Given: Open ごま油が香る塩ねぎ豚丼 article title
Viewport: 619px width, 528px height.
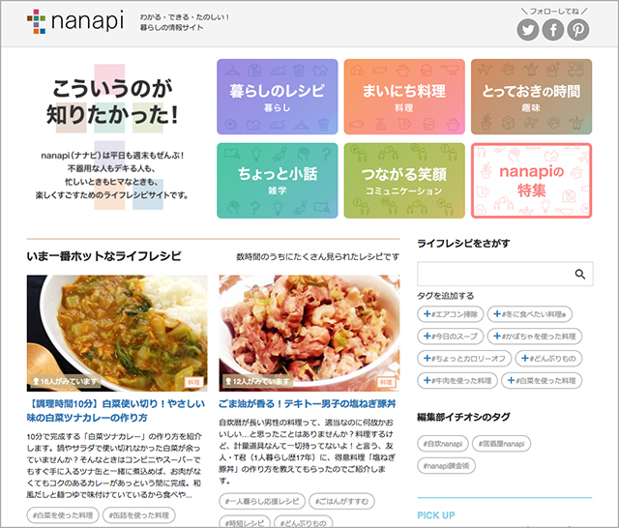Looking at the screenshot, I should coord(308,403).
